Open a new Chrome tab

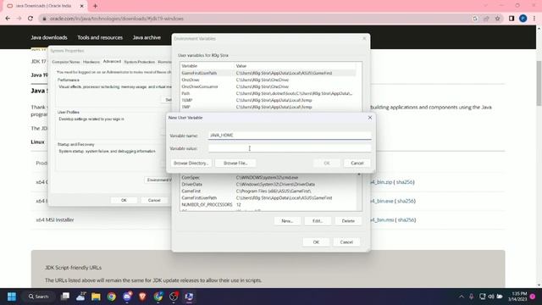(95, 6)
